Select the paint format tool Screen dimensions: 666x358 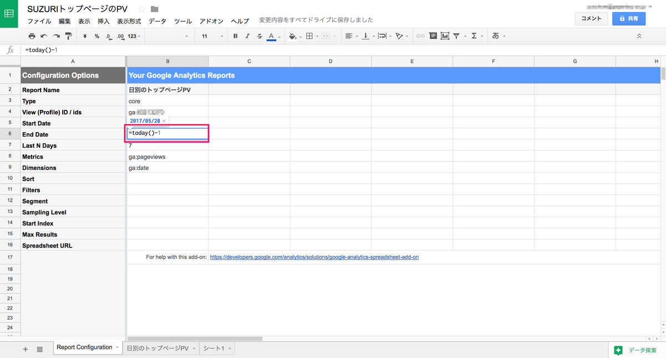(68, 36)
